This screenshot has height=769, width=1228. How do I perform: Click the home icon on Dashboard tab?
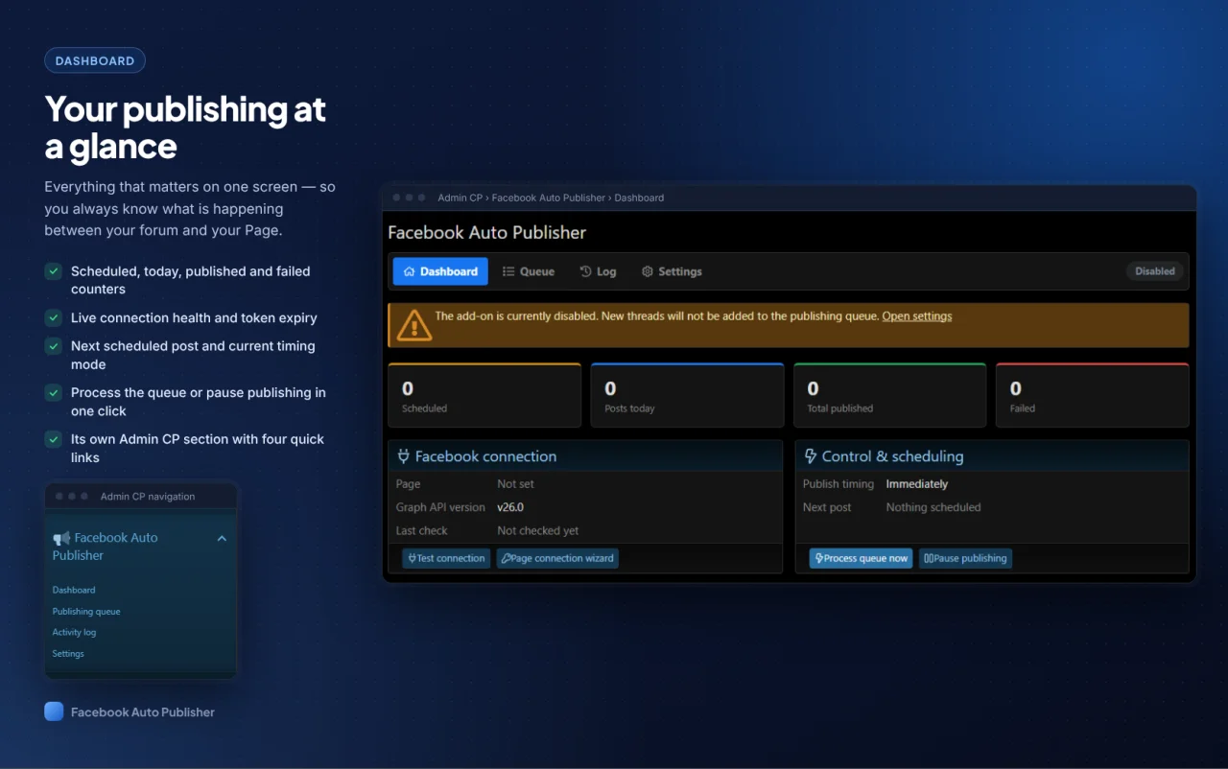pos(410,271)
